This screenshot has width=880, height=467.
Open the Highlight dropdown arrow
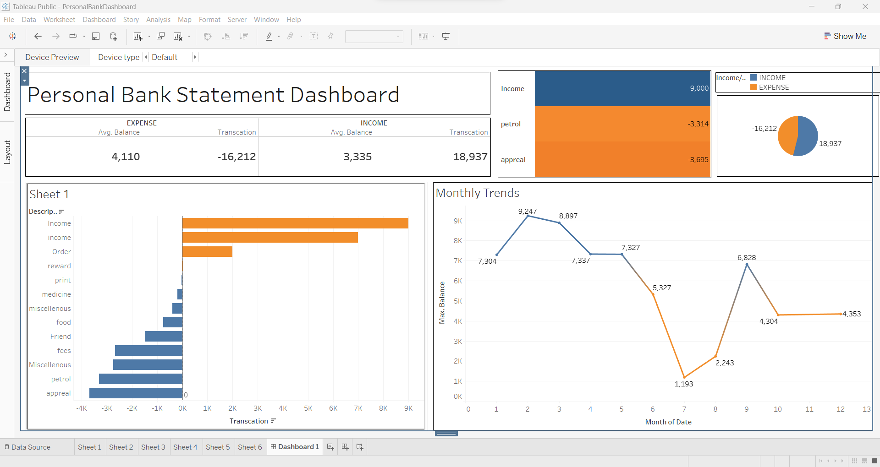pyautogui.click(x=279, y=36)
